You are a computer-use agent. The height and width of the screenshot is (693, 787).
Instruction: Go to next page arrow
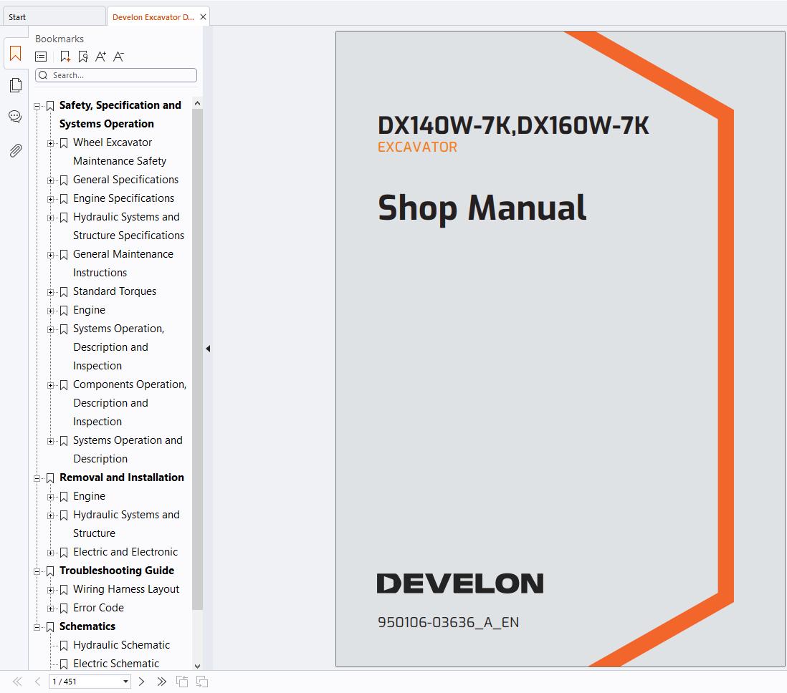click(141, 682)
